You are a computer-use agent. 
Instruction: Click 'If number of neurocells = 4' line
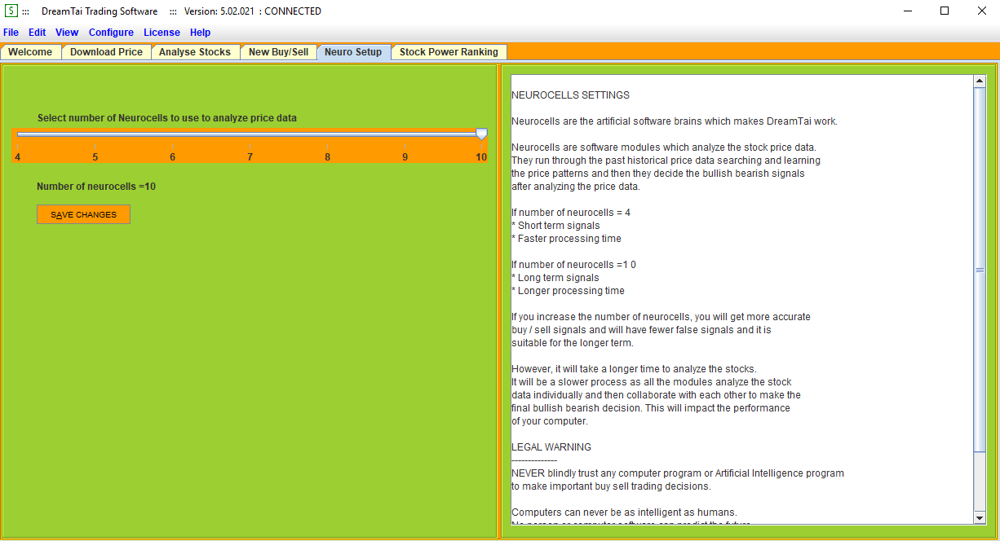[x=571, y=213]
